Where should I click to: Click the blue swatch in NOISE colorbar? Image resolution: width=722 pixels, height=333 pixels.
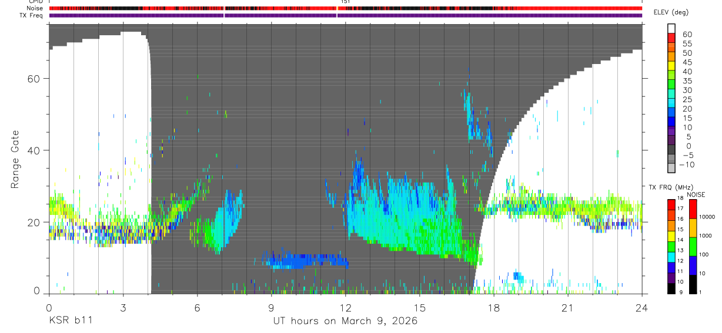coord(692,265)
